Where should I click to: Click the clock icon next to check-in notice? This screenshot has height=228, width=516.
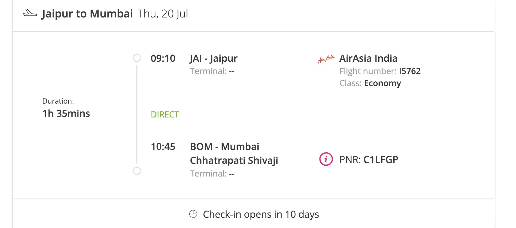193,214
